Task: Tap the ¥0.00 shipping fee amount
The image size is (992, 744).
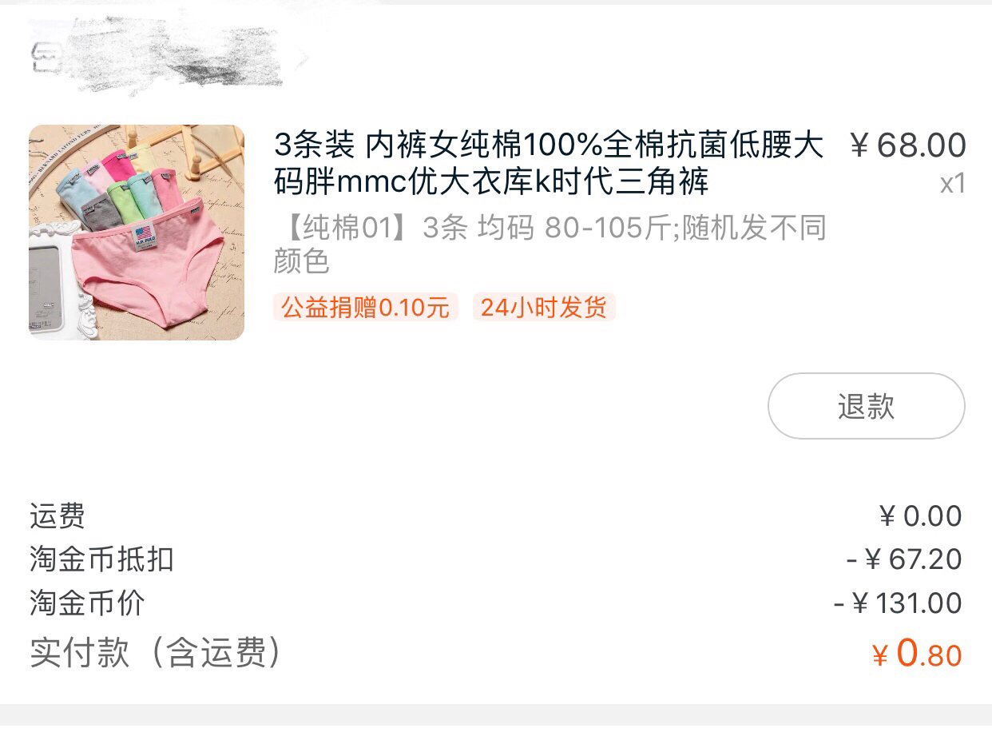Action: point(920,516)
